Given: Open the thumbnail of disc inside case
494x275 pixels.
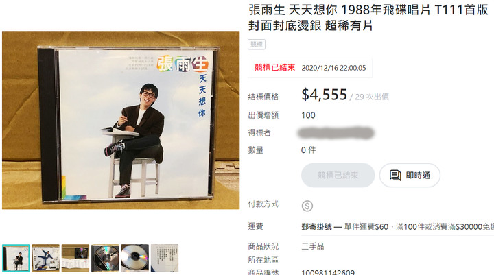Looking at the screenshot, I should (x=105, y=258).
